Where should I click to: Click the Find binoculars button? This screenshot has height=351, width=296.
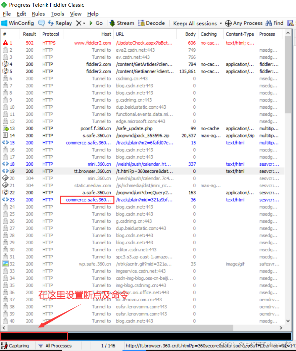pos(275,23)
